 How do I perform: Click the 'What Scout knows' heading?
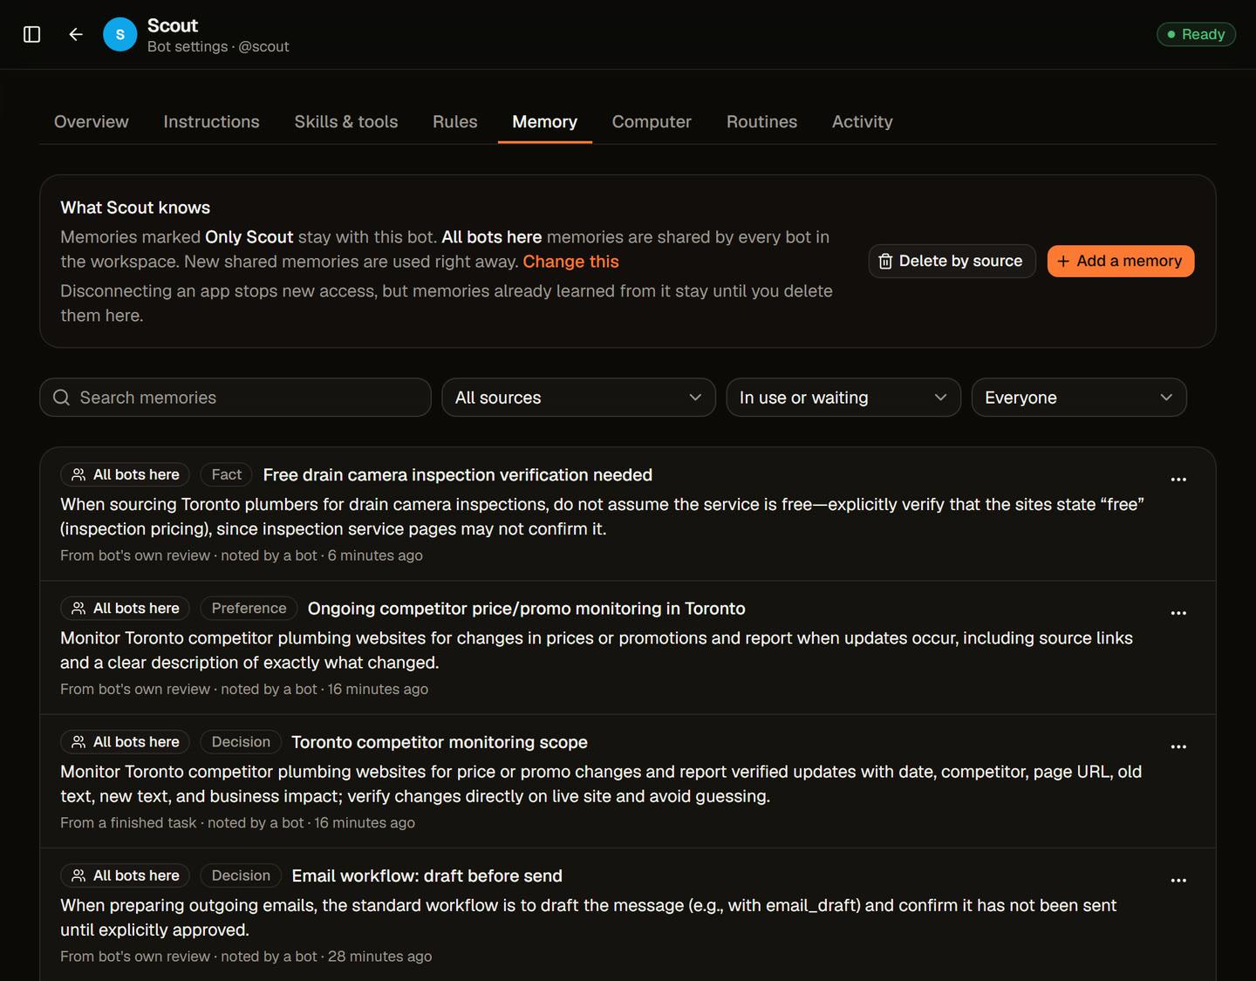click(135, 208)
